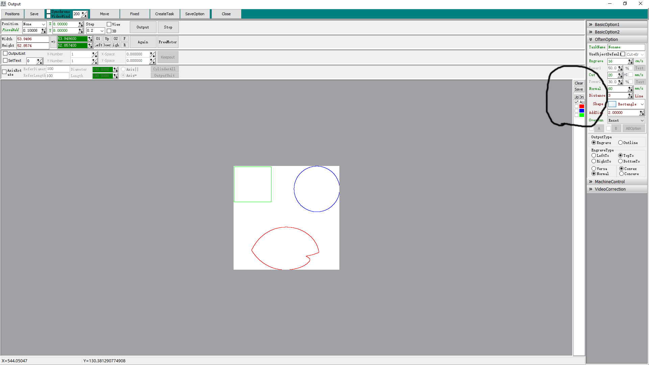649x365 pixels.
Task: Open the SaveOption tab
Action: (195, 14)
